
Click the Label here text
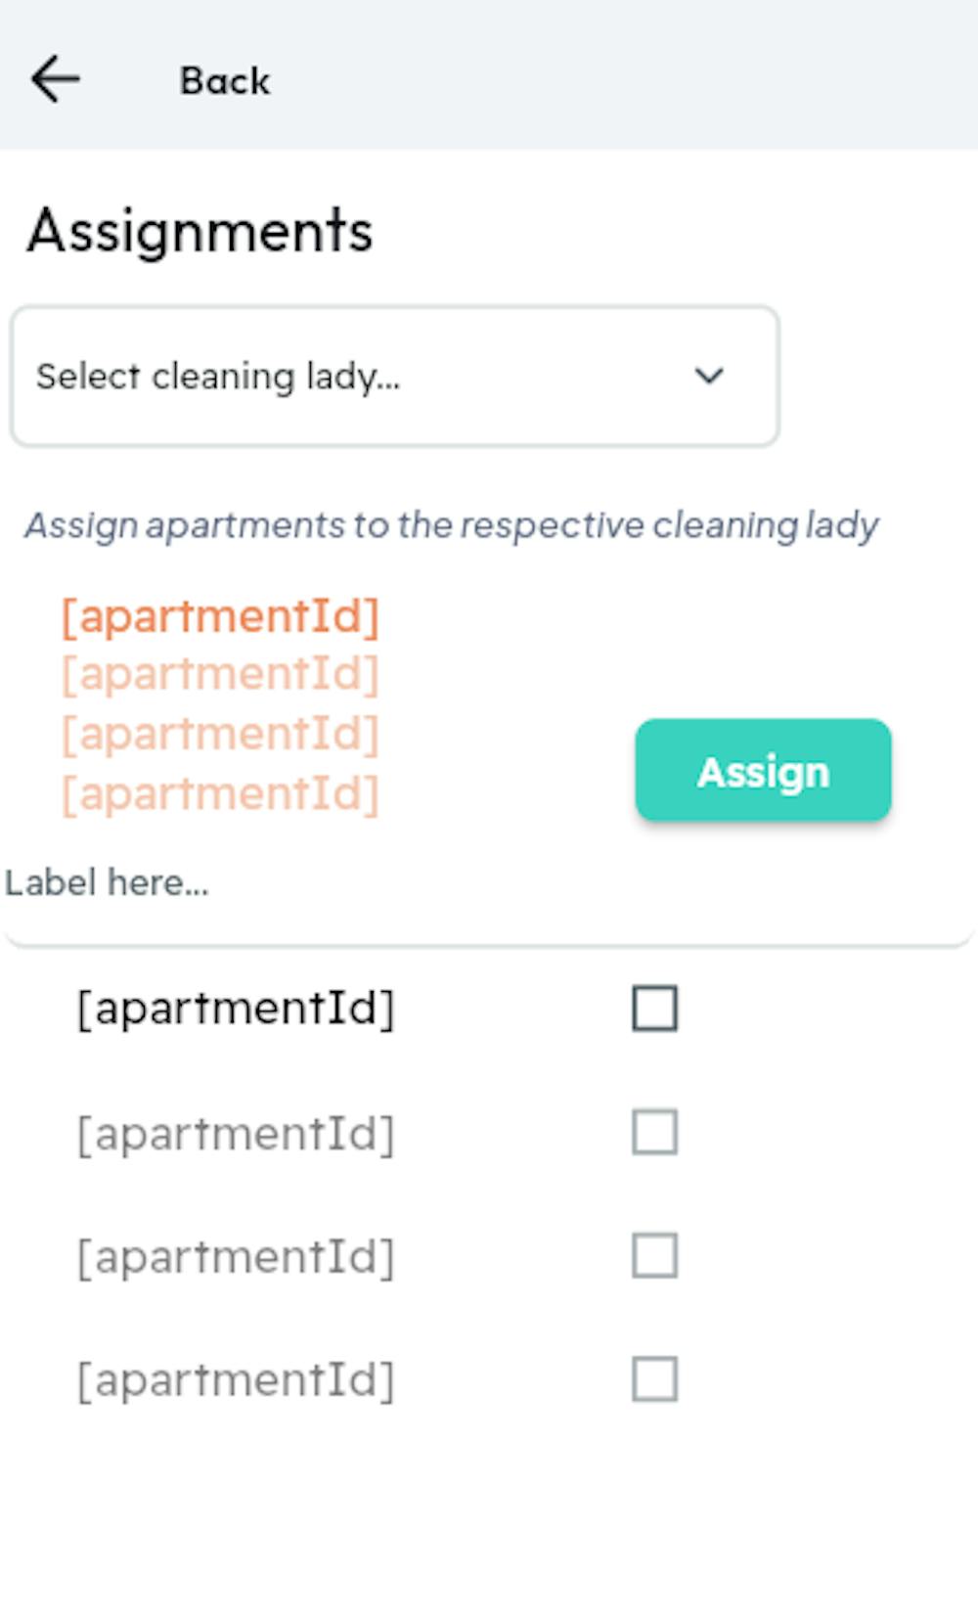[107, 883]
